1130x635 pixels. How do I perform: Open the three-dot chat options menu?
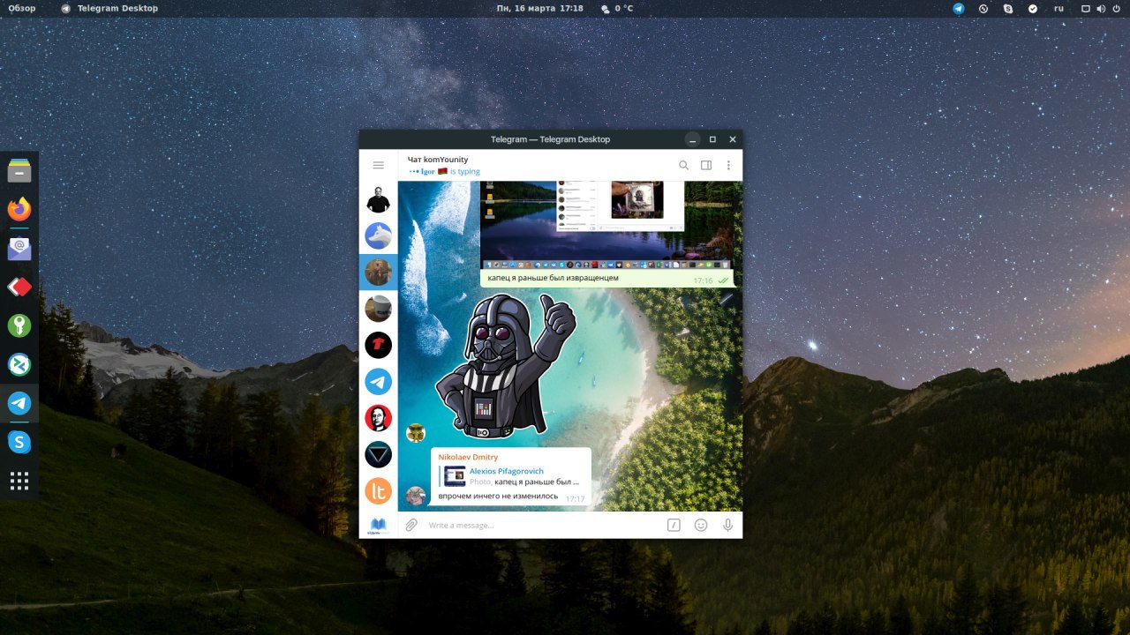tap(728, 165)
